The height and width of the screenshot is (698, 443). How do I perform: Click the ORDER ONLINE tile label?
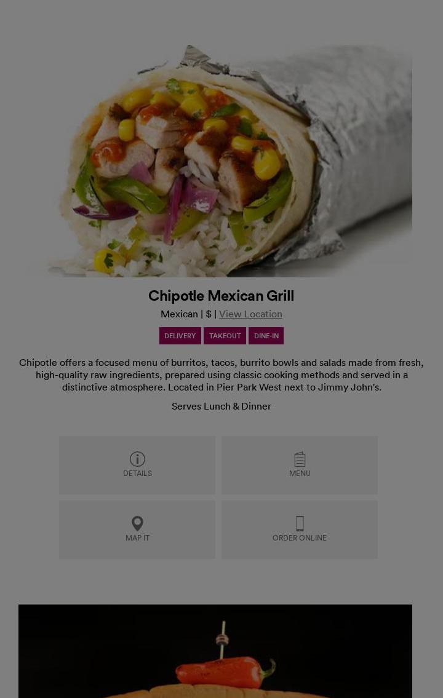[300, 537]
